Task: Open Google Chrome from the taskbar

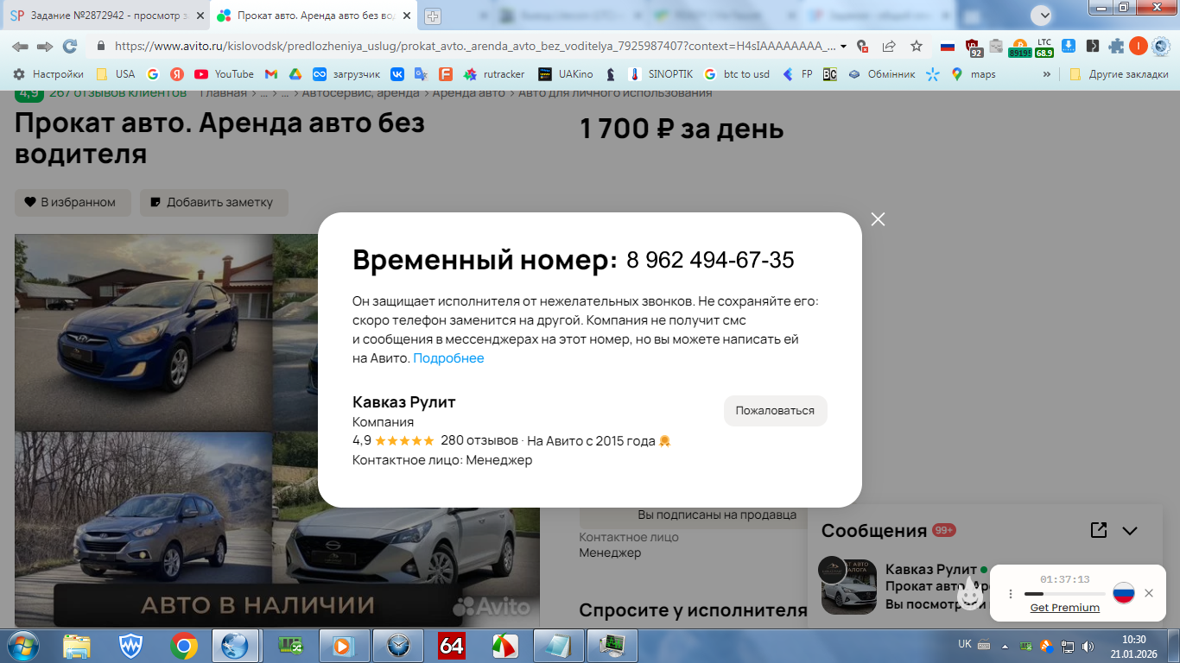Action: pyautogui.click(x=183, y=646)
